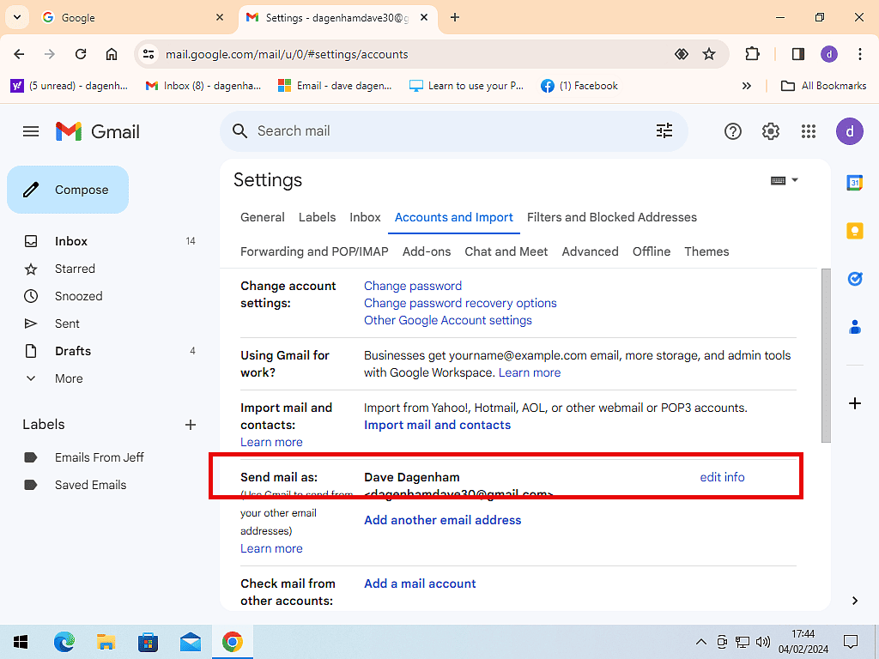Toggle the main menu hamburger button

click(31, 131)
